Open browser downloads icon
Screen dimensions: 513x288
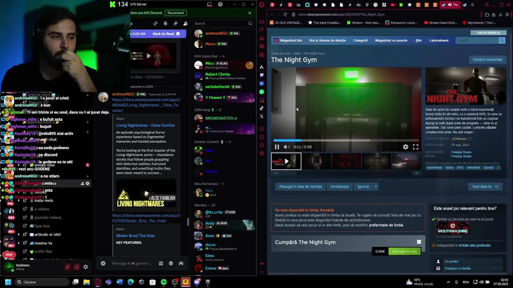tap(500, 14)
